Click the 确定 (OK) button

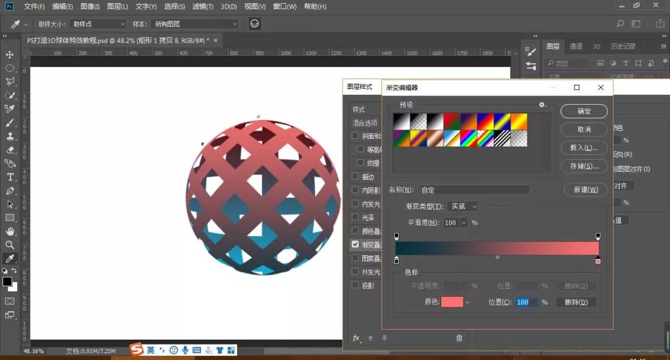(583, 111)
